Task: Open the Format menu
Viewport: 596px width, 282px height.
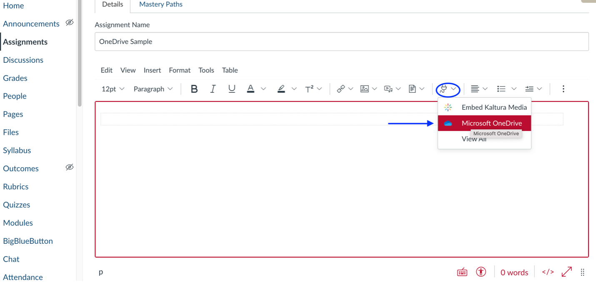Action: pyautogui.click(x=179, y=70)
